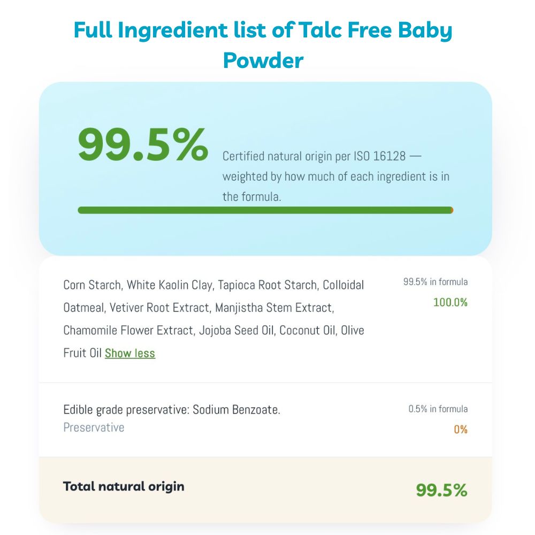The height and width of the screenshot is (535, 535).
Task: Click the gray Preservative sublabel
Action: pos(94,427)
